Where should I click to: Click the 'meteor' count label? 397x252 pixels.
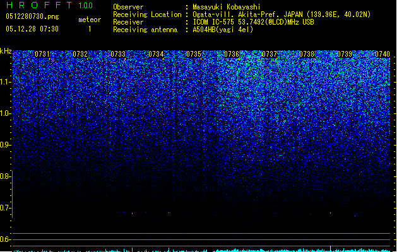pos(90,20)
